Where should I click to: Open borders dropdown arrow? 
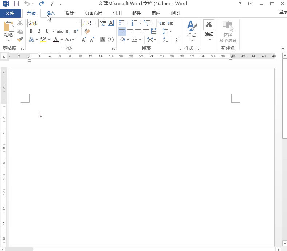pyautogui.click(x=140, y=40)
